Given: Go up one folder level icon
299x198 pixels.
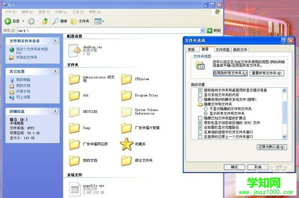Looking at the screenshot, I should click(x=45, y=21).
